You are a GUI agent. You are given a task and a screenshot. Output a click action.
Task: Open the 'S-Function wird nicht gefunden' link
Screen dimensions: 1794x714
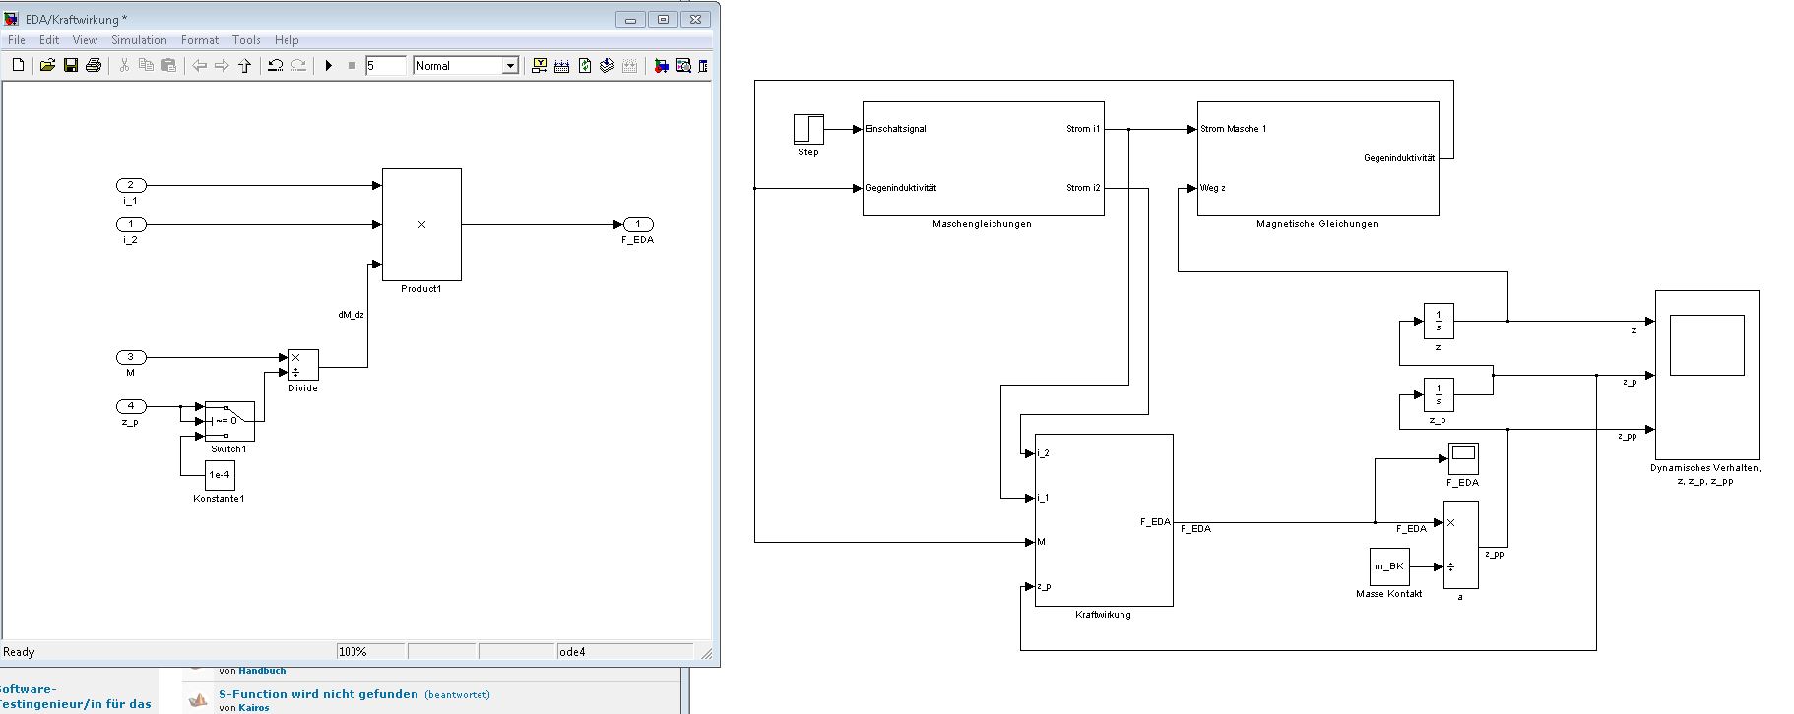click(x=318, y=694)
